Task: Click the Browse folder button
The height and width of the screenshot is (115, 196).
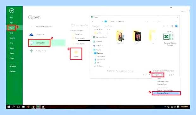Action: pos(76,54)
